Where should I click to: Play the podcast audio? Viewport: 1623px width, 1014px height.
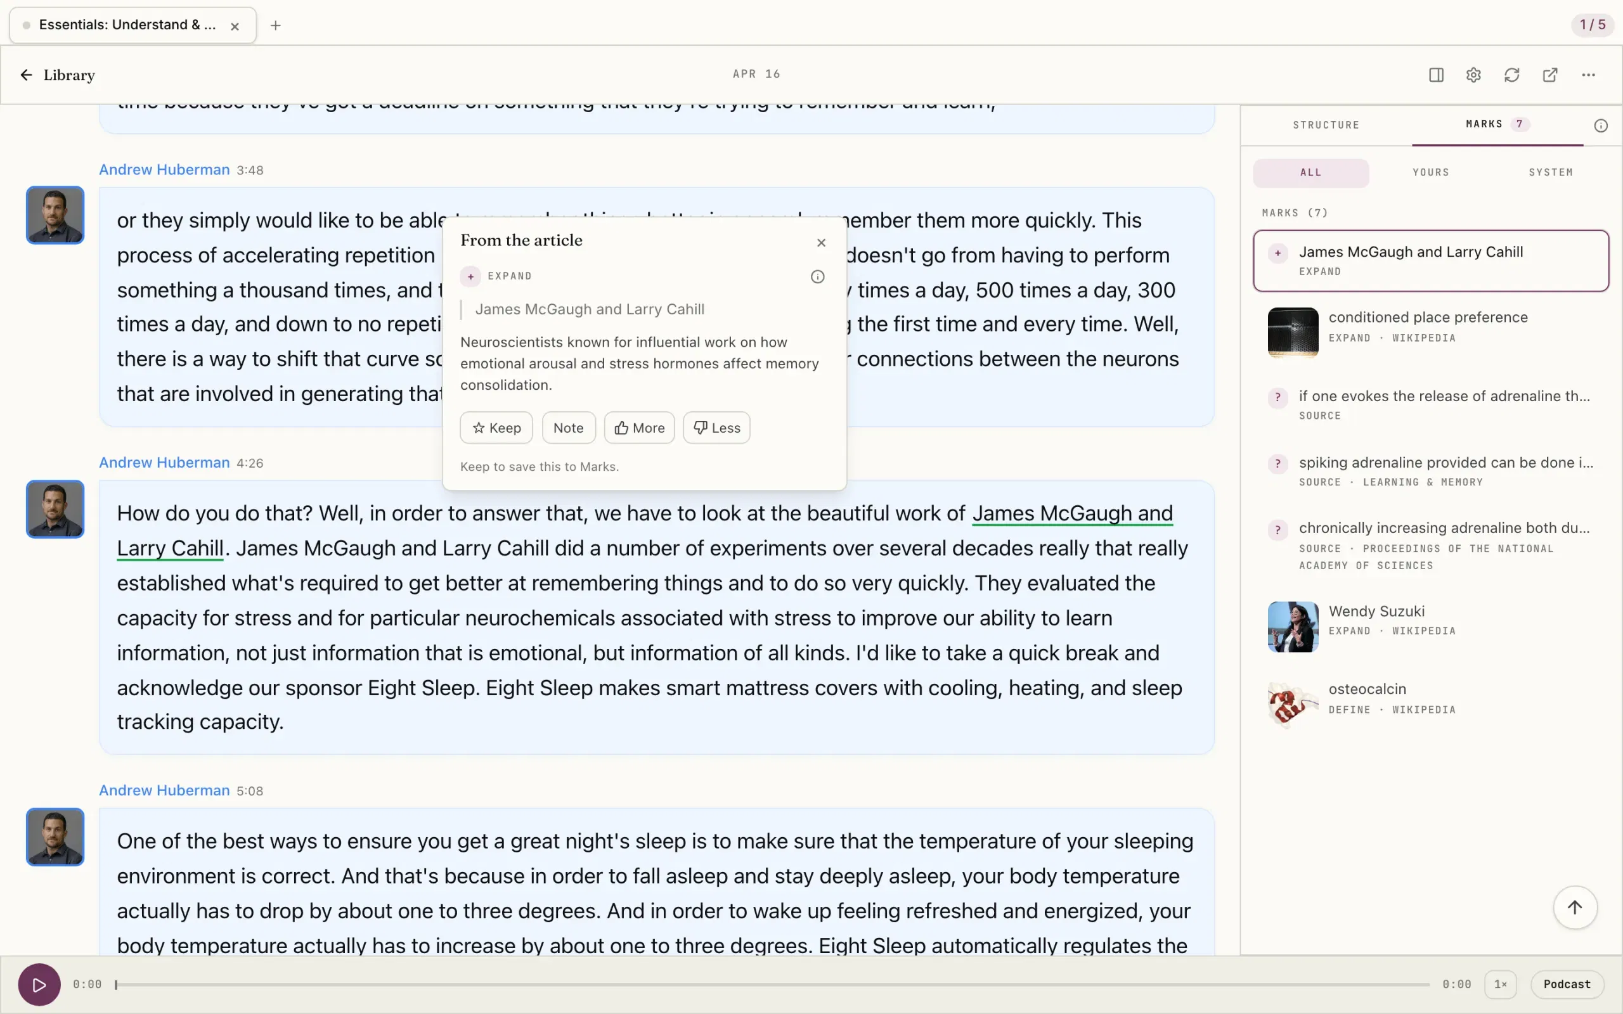39,984
